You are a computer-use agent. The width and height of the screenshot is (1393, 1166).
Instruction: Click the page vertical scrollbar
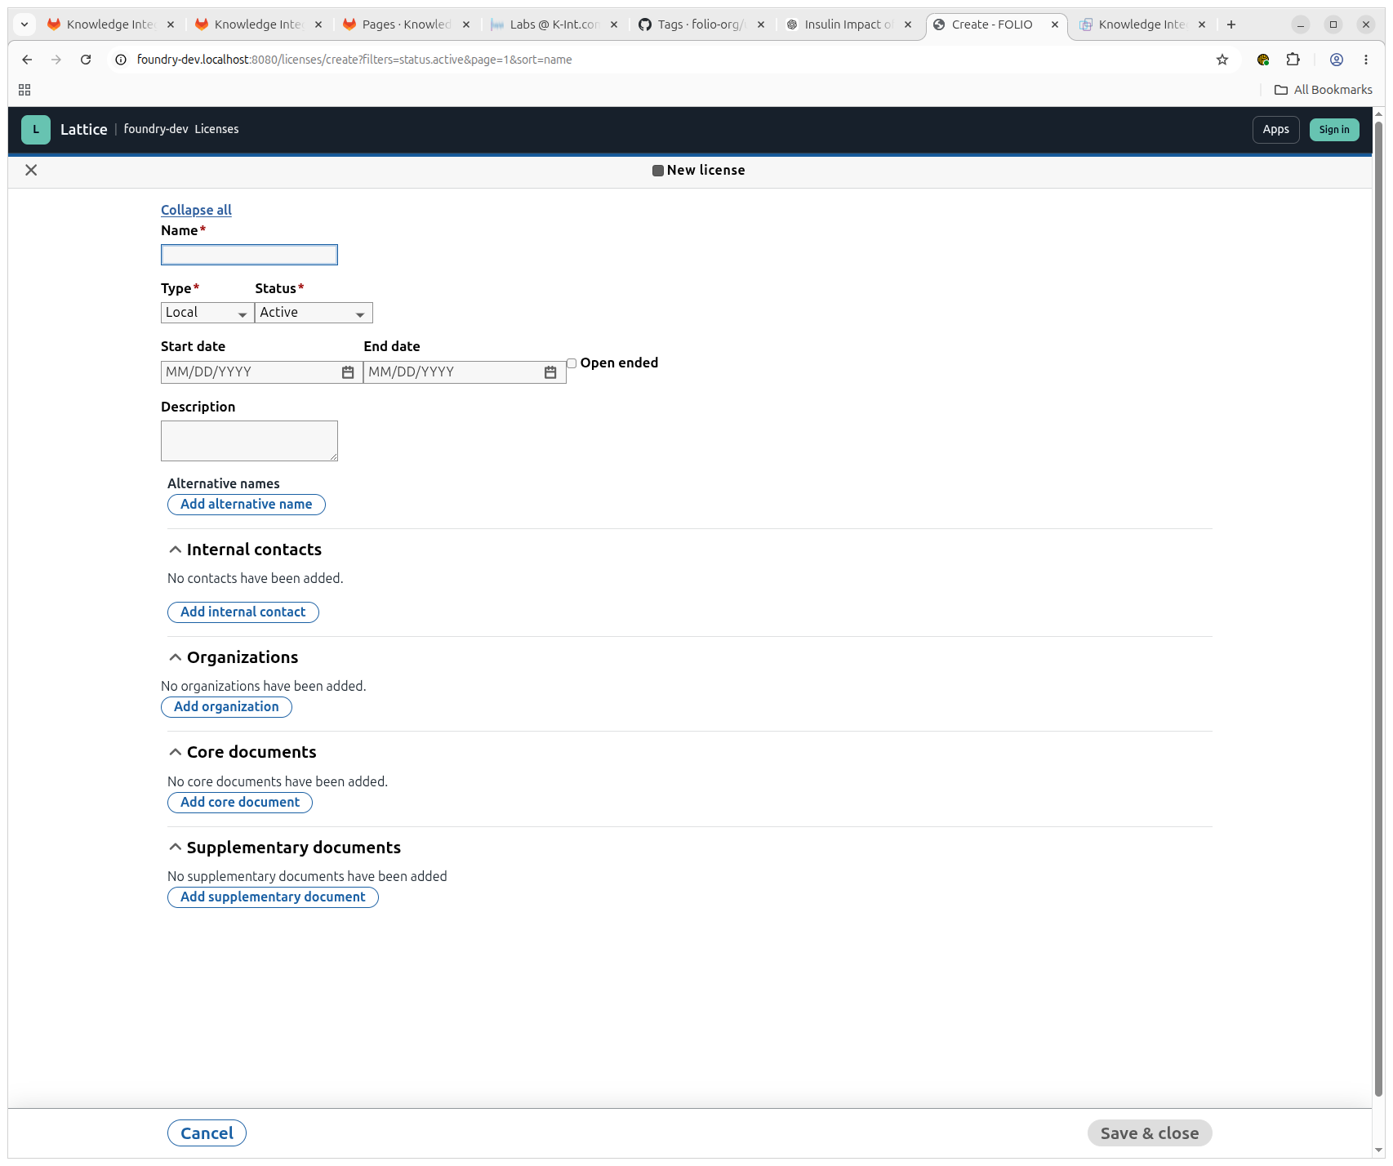pos(1379,608)
